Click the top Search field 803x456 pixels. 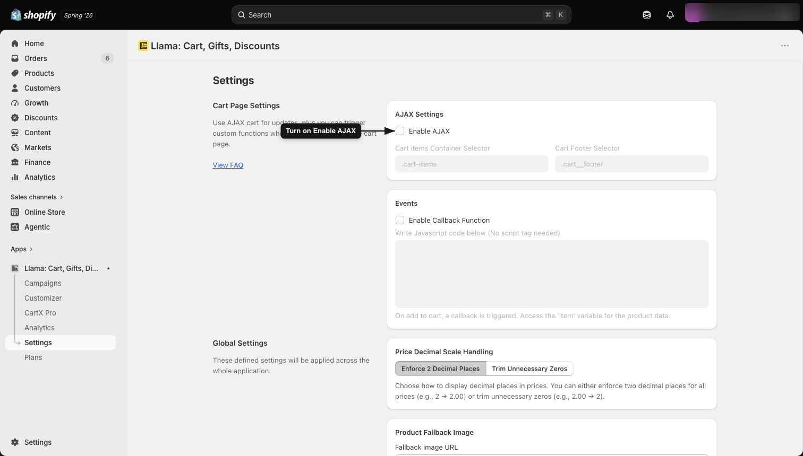point(401,15)
